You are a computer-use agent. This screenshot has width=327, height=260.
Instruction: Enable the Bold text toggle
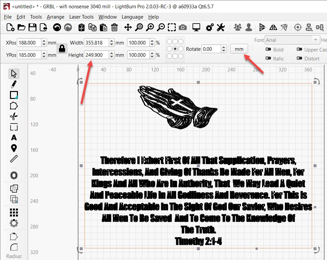tap(269, 49)
